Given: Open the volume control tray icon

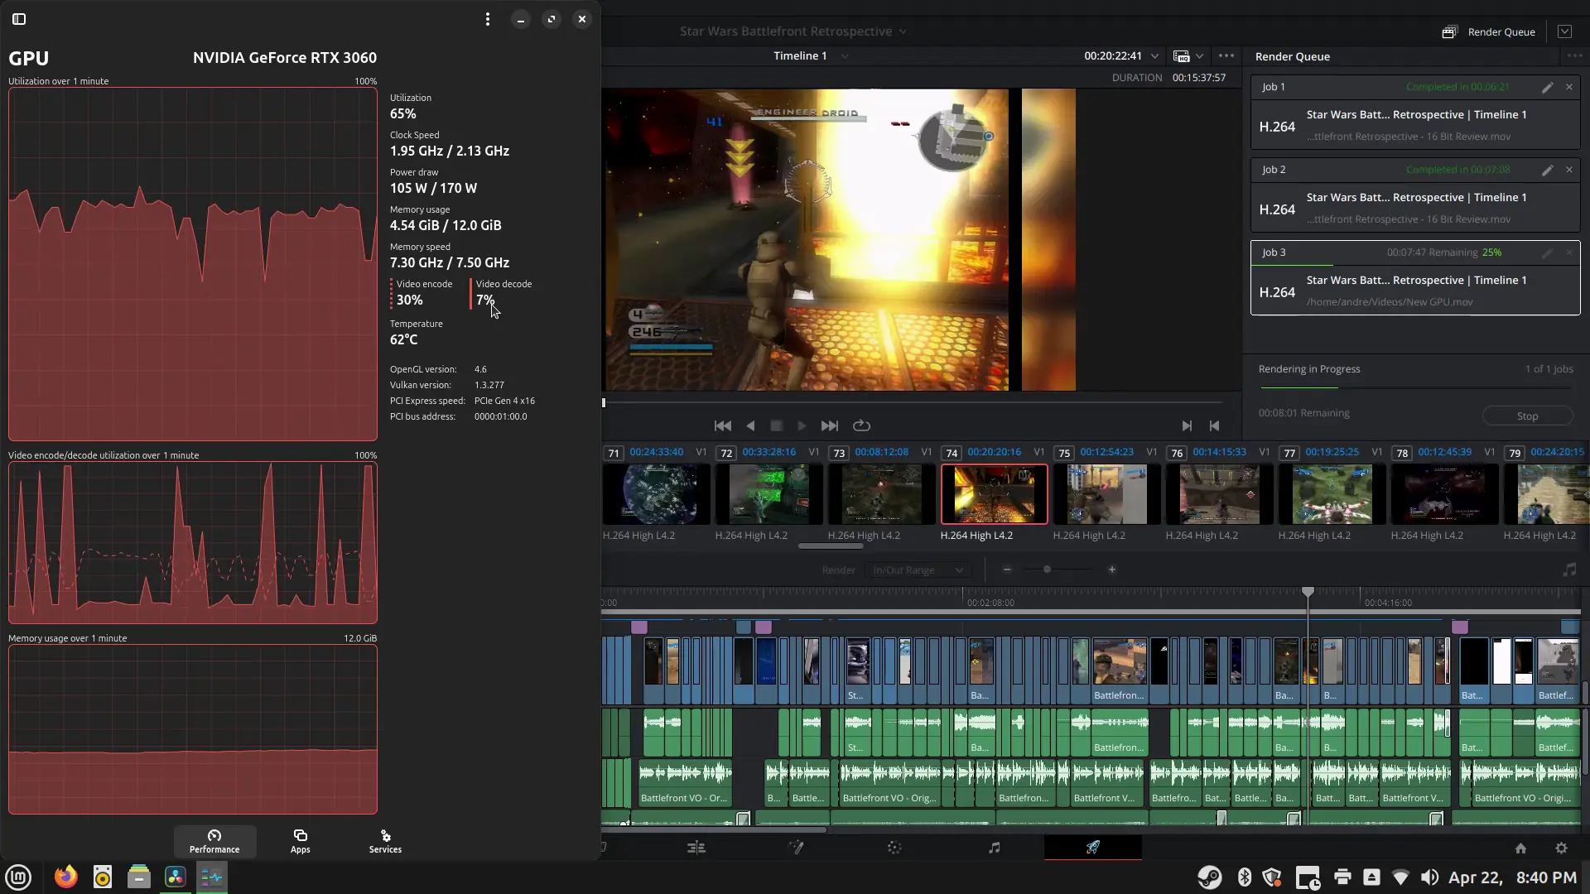Looking at the screenshot, I should coord(1429,877).
